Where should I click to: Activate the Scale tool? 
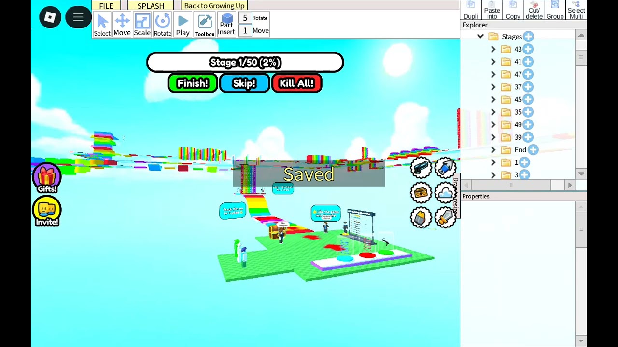(142, 25)
